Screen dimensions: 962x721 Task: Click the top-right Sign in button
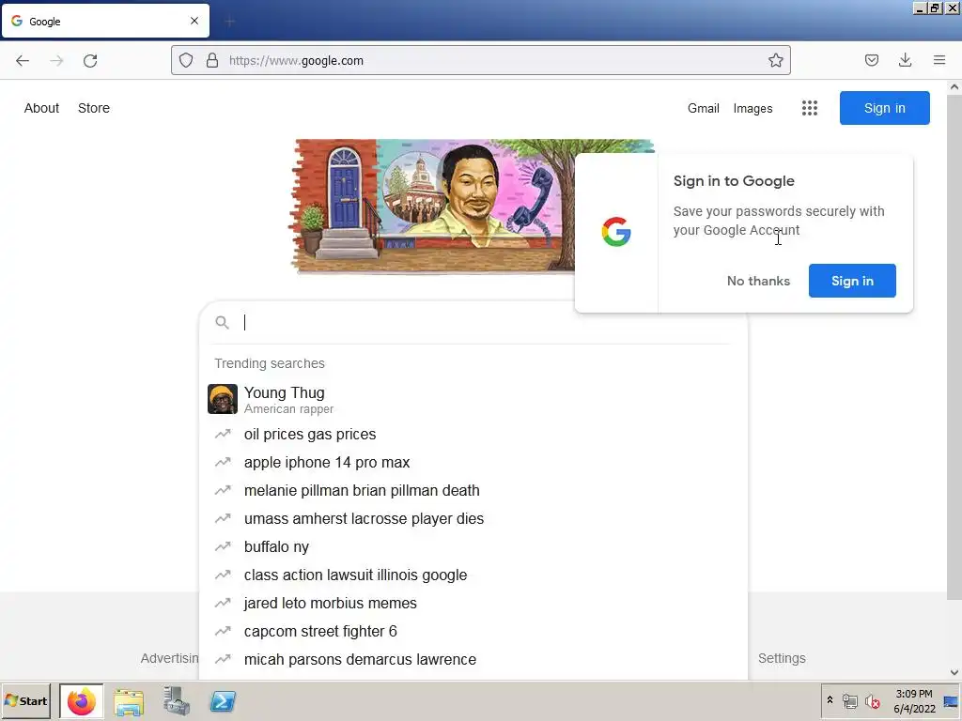click(x=884, y=108)
